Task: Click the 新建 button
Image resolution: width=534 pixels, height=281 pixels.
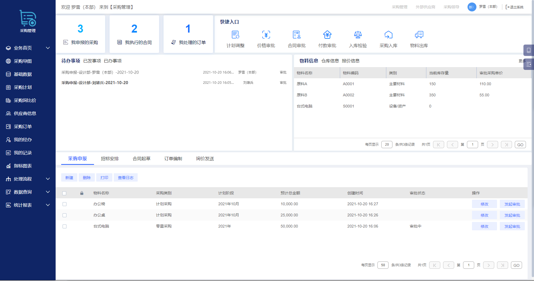Action: (69, 178)
